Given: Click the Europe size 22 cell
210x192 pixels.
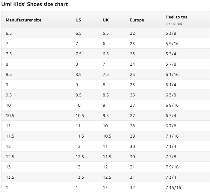Looking at the screenshot, I should 132,33.
